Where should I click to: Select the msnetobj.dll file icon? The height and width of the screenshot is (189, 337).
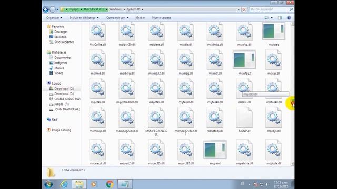(x=215, y=117)
